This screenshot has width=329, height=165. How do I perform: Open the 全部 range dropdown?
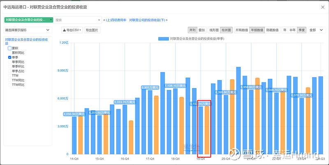point(317,30)
